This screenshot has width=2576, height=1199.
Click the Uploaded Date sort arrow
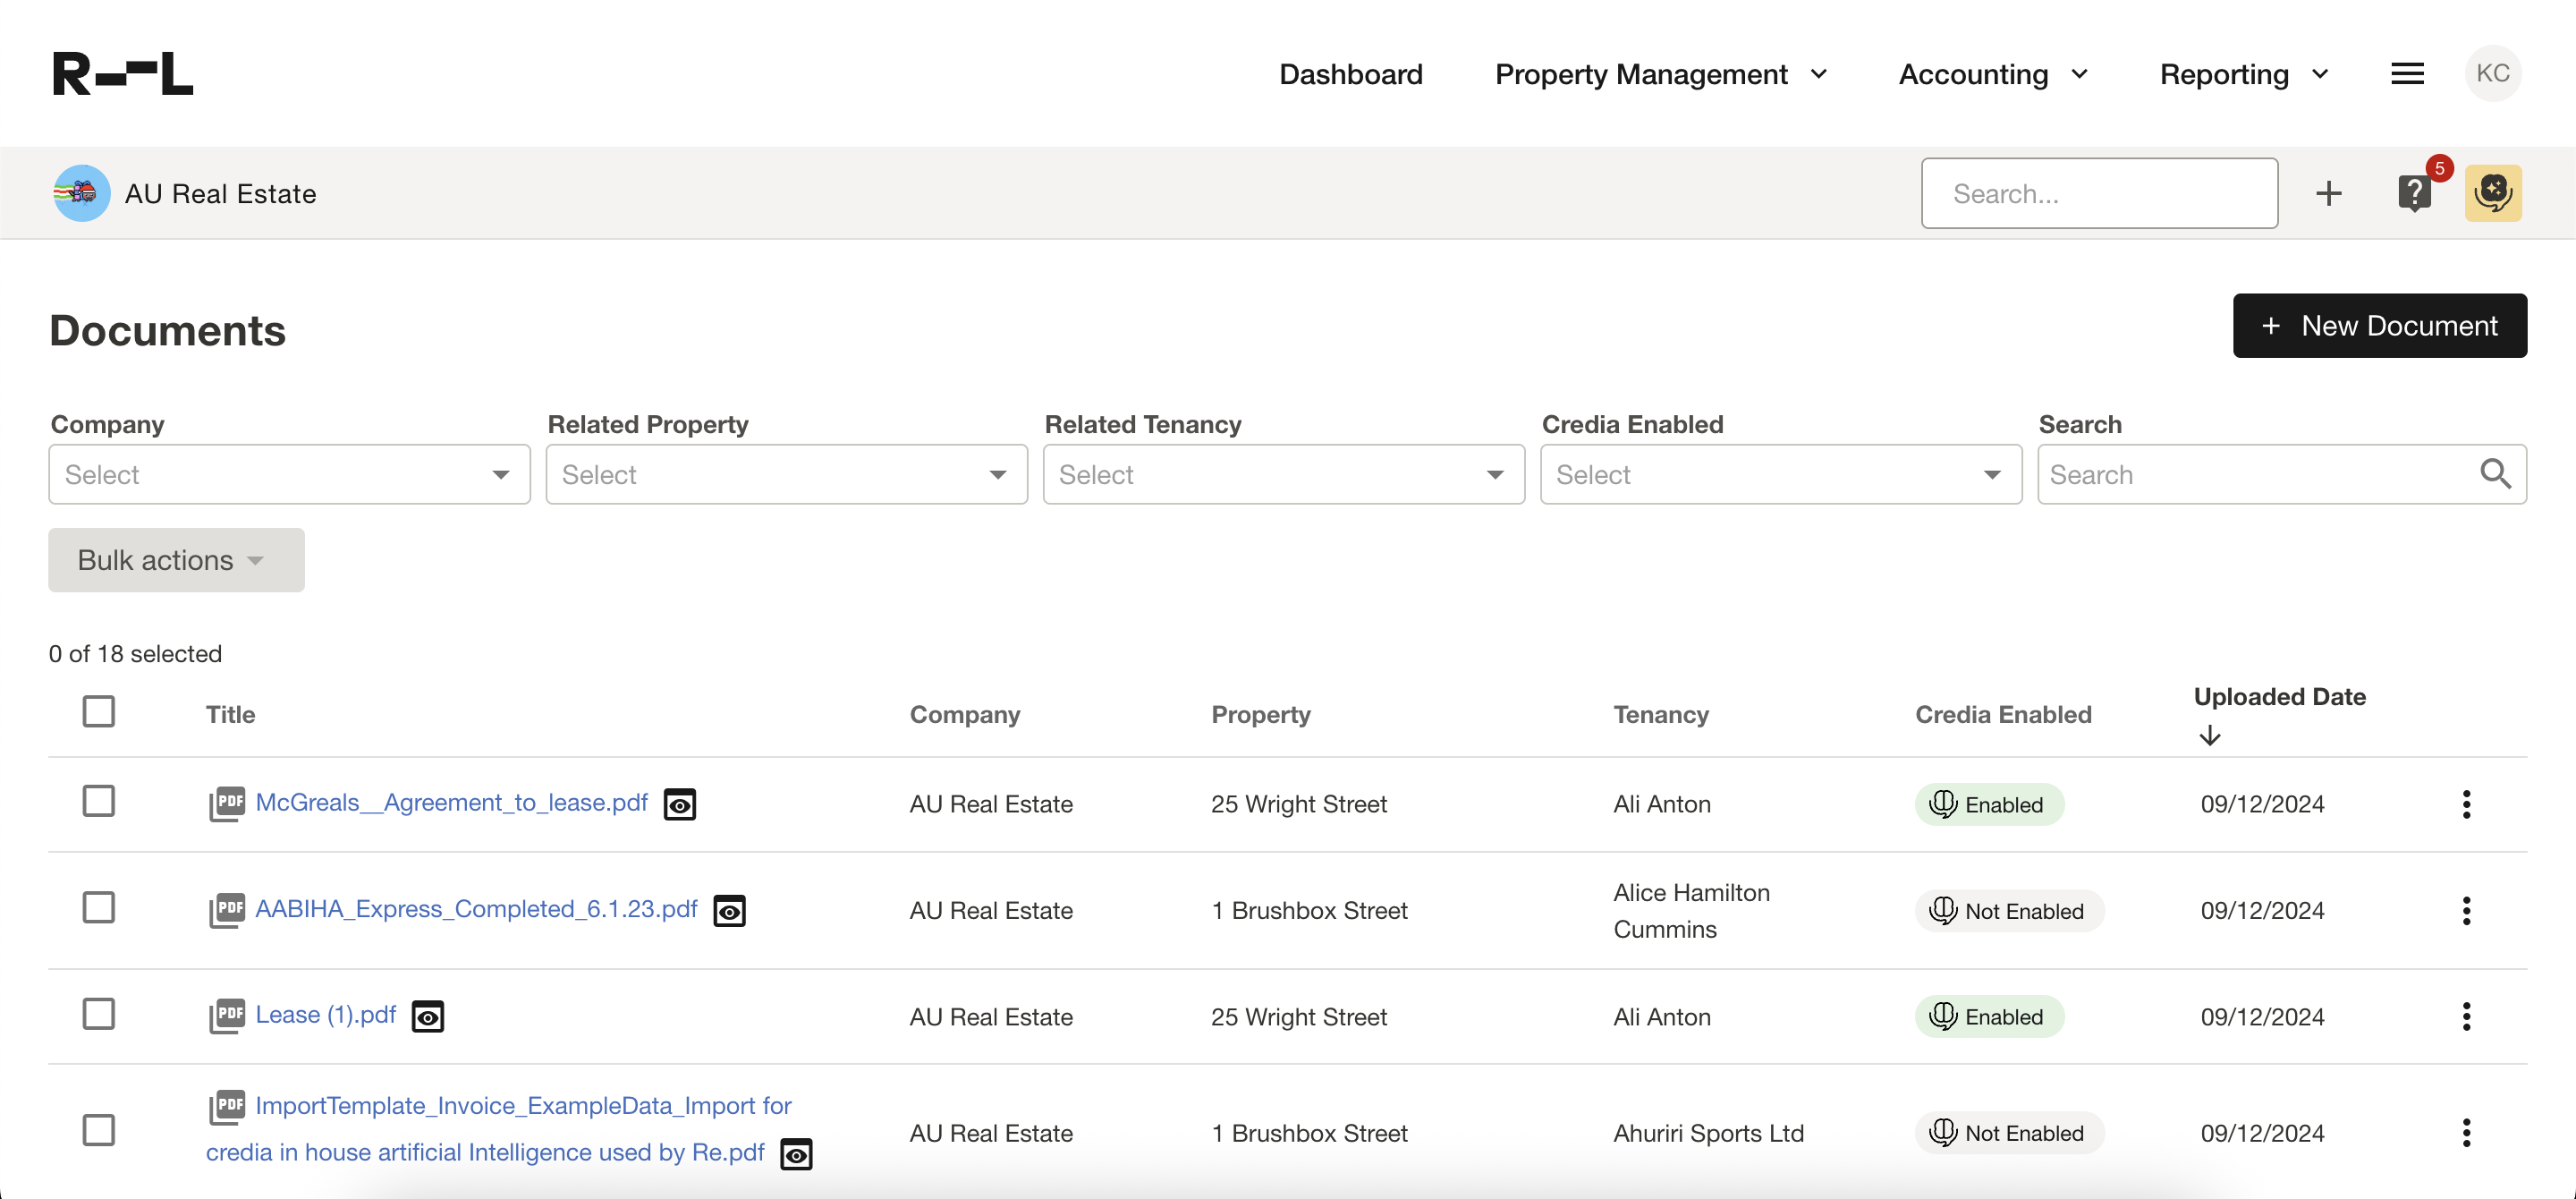coord(2210,736)
